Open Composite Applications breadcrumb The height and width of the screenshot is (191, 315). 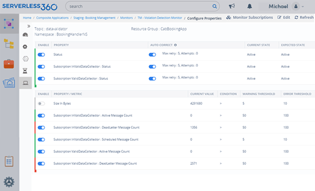(52, 18)
